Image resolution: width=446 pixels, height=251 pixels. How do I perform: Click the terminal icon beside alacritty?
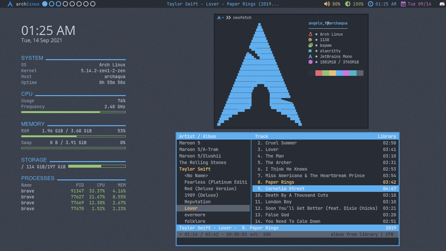310,51
